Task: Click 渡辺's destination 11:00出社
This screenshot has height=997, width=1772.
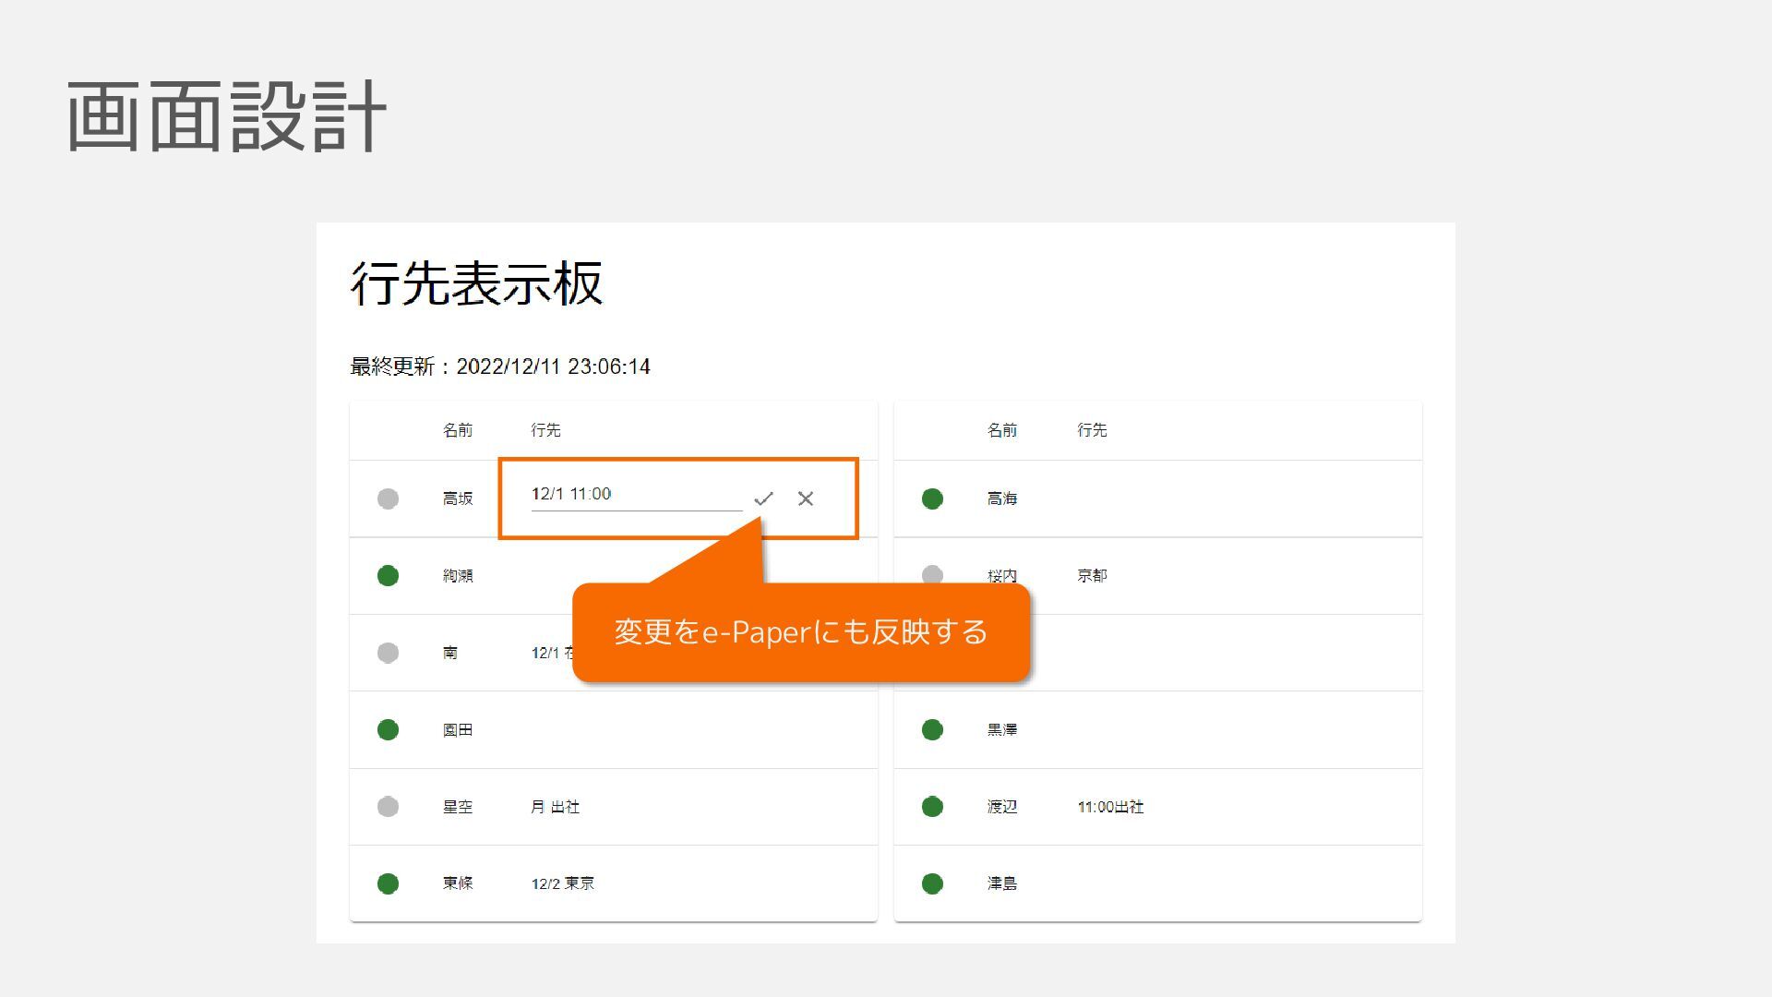Action: (1110, 807)
